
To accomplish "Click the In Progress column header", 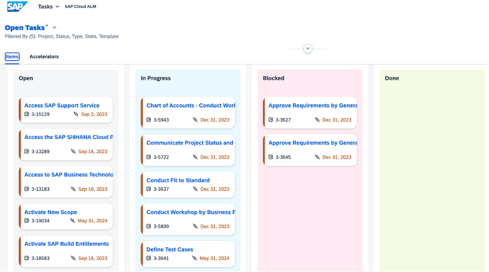I will click(x=156, y=78).
